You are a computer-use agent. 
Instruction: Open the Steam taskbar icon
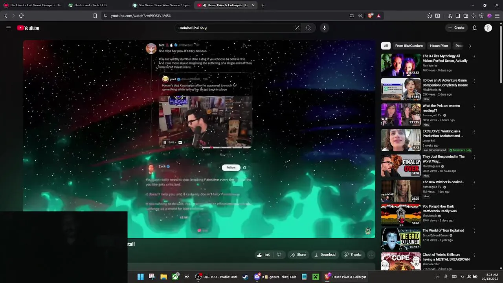point(245,277)
